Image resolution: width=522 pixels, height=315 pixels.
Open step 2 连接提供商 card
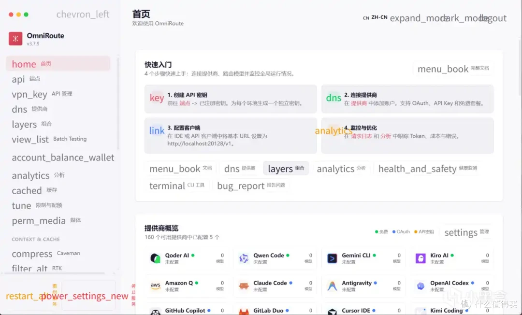coord(407,99)
